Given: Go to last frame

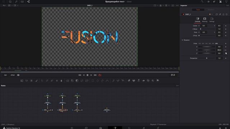Looking at the screenshot, I should tap(95, 75).
